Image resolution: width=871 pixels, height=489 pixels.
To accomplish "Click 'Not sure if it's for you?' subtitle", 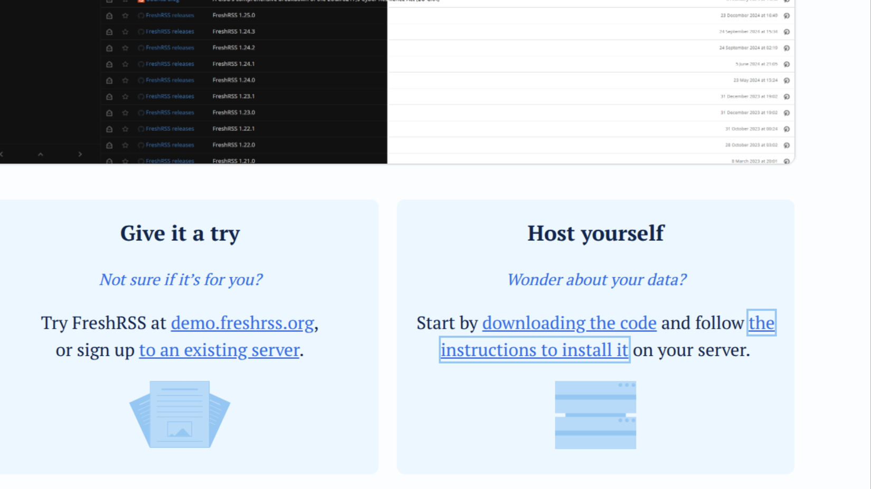I will coord(181,279).
